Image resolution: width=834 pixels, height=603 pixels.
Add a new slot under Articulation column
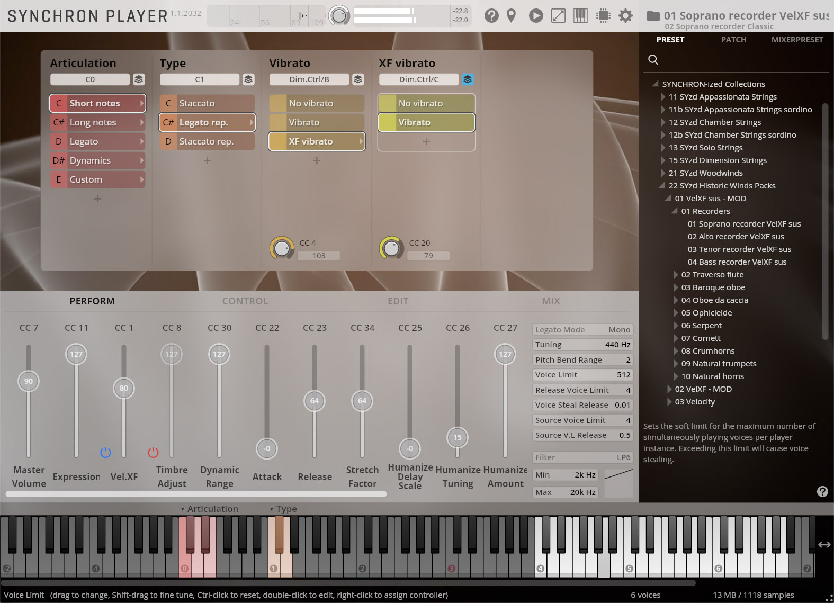[97, 199]
